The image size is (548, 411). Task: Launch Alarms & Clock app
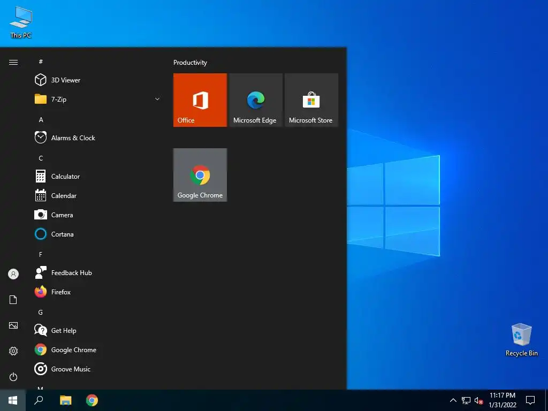coord(98,138)
